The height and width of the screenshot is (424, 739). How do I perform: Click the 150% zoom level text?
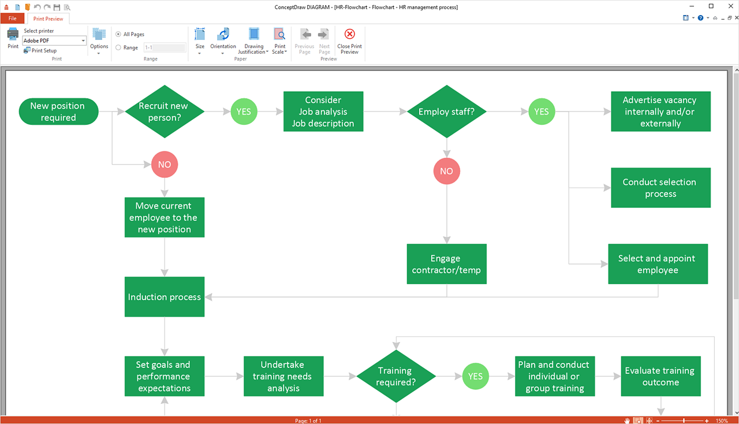[x=722, y=421]
